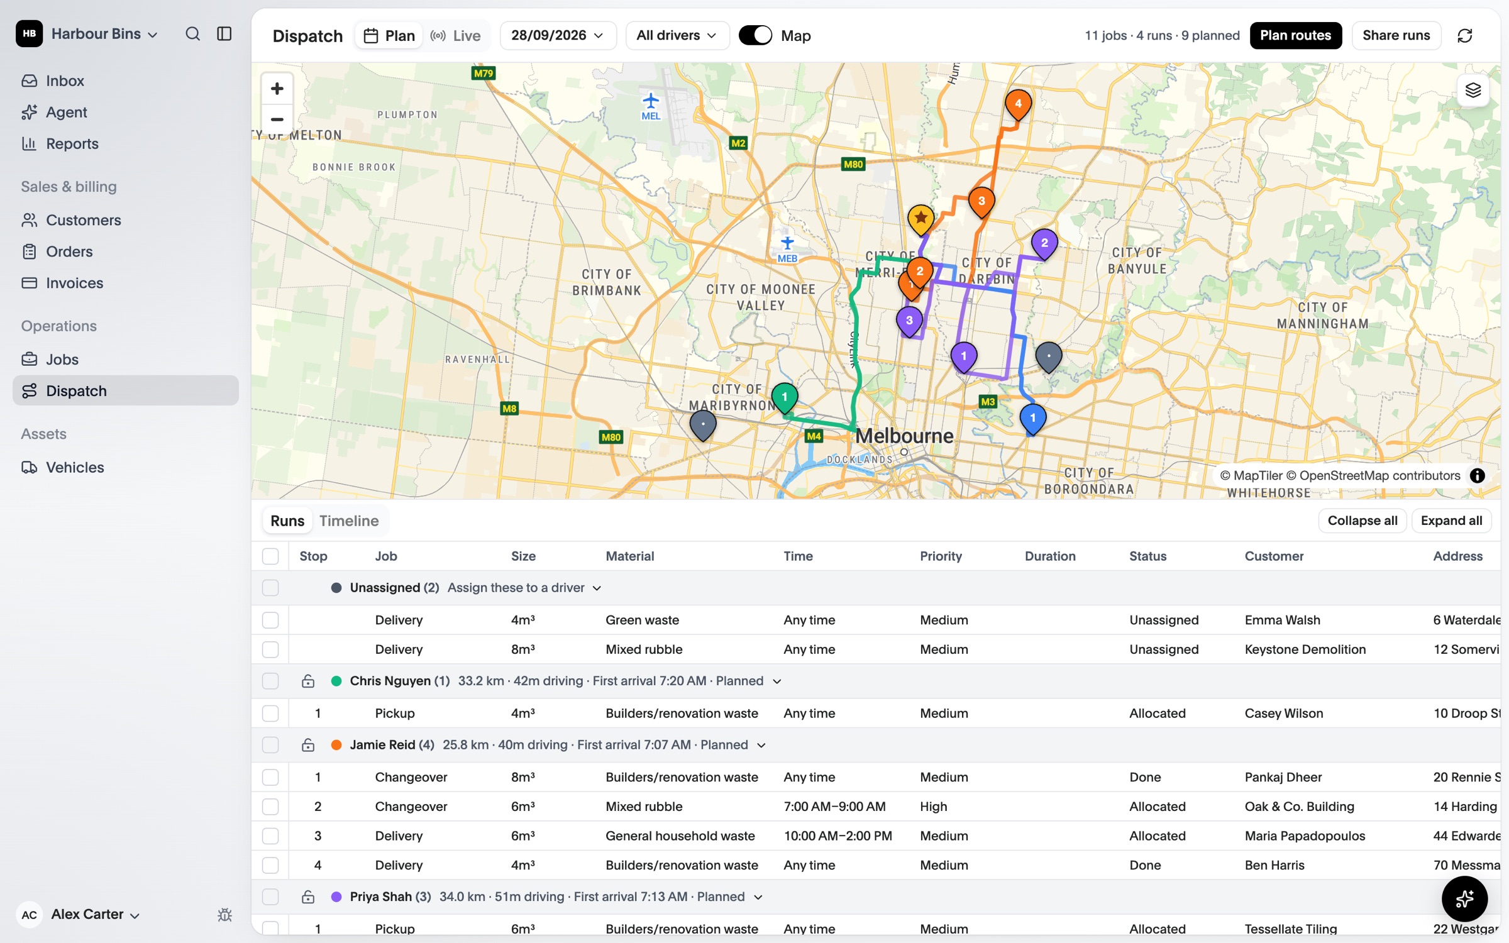Image resolution: width=1509 pixels, height=943 pixels.
Task: Zoom out on the map
Action: pyautogui.click(x=277, y=119)
